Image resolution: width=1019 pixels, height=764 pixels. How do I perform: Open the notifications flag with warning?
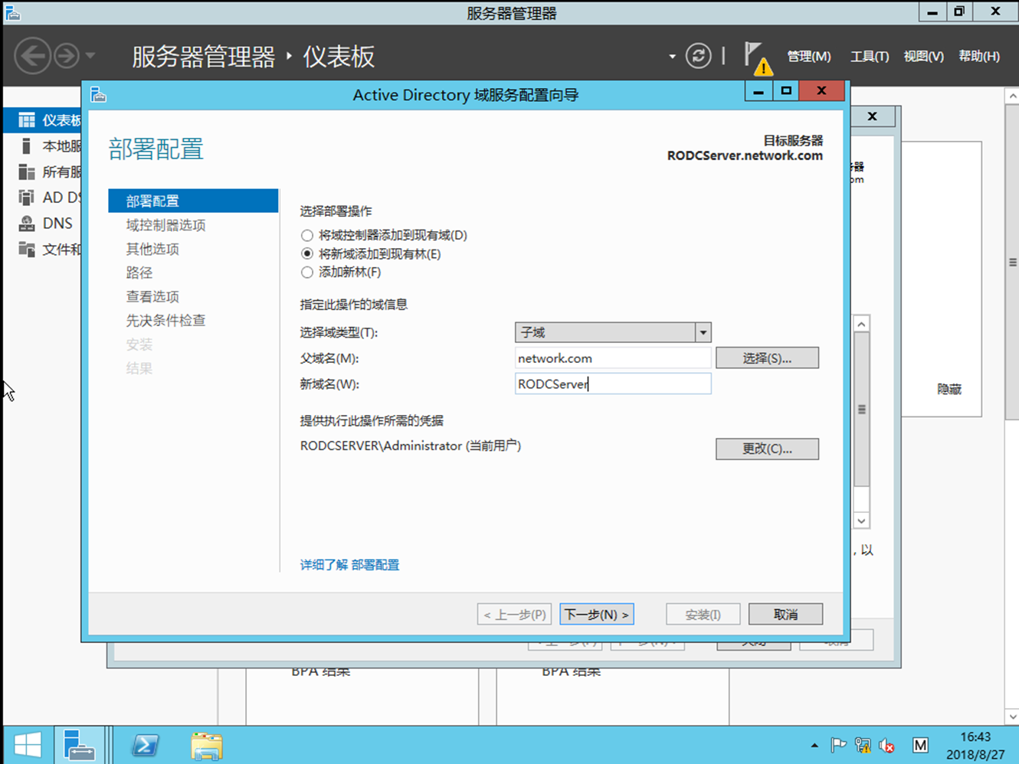[757, 58]
